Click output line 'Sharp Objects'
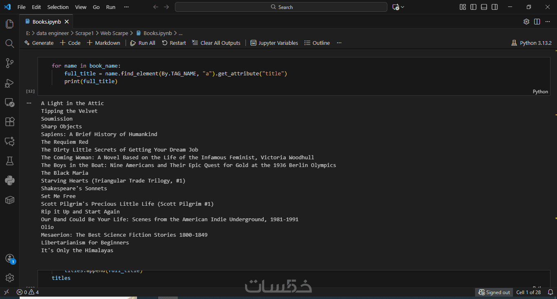 (62, 126)
